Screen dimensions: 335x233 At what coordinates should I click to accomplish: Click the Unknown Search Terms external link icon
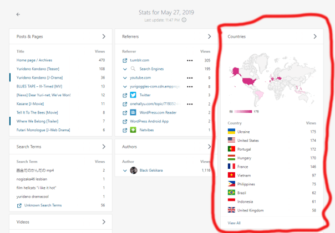click(19, 205)
